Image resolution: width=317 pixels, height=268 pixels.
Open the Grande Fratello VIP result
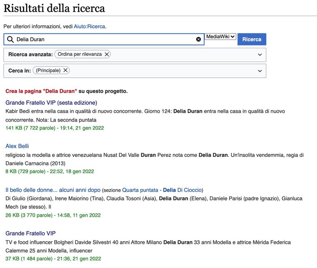click(x=31, y=233)
